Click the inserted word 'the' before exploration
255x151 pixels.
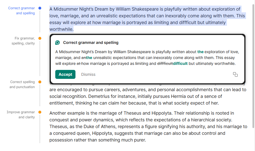click(200, 52)
